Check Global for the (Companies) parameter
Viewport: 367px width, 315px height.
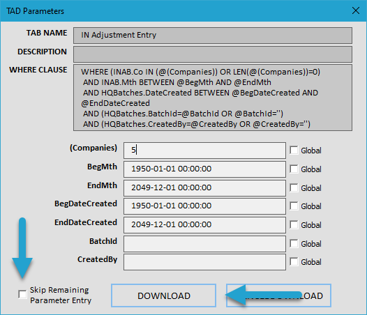coord(294,150)
